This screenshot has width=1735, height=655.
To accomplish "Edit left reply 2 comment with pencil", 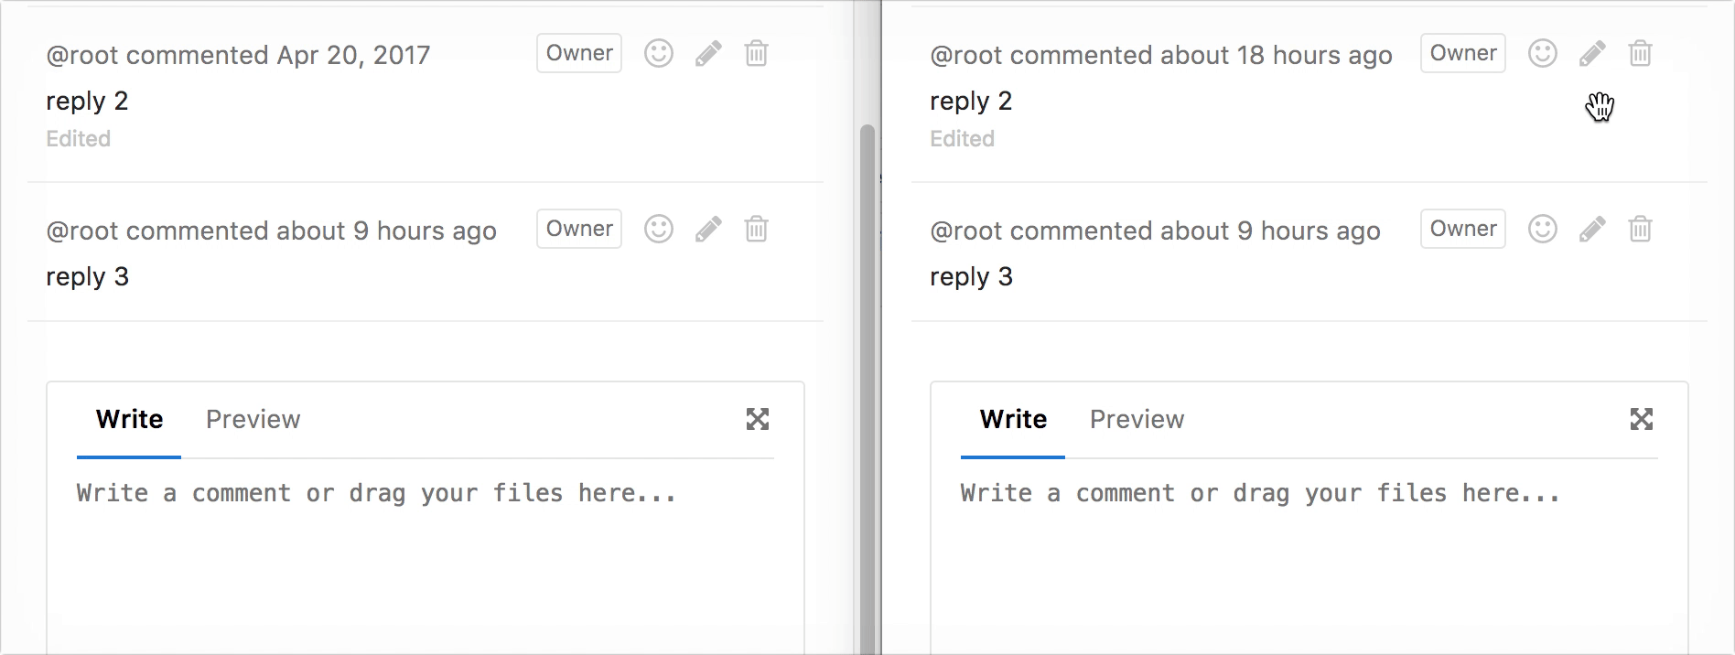I will point(708,54).
